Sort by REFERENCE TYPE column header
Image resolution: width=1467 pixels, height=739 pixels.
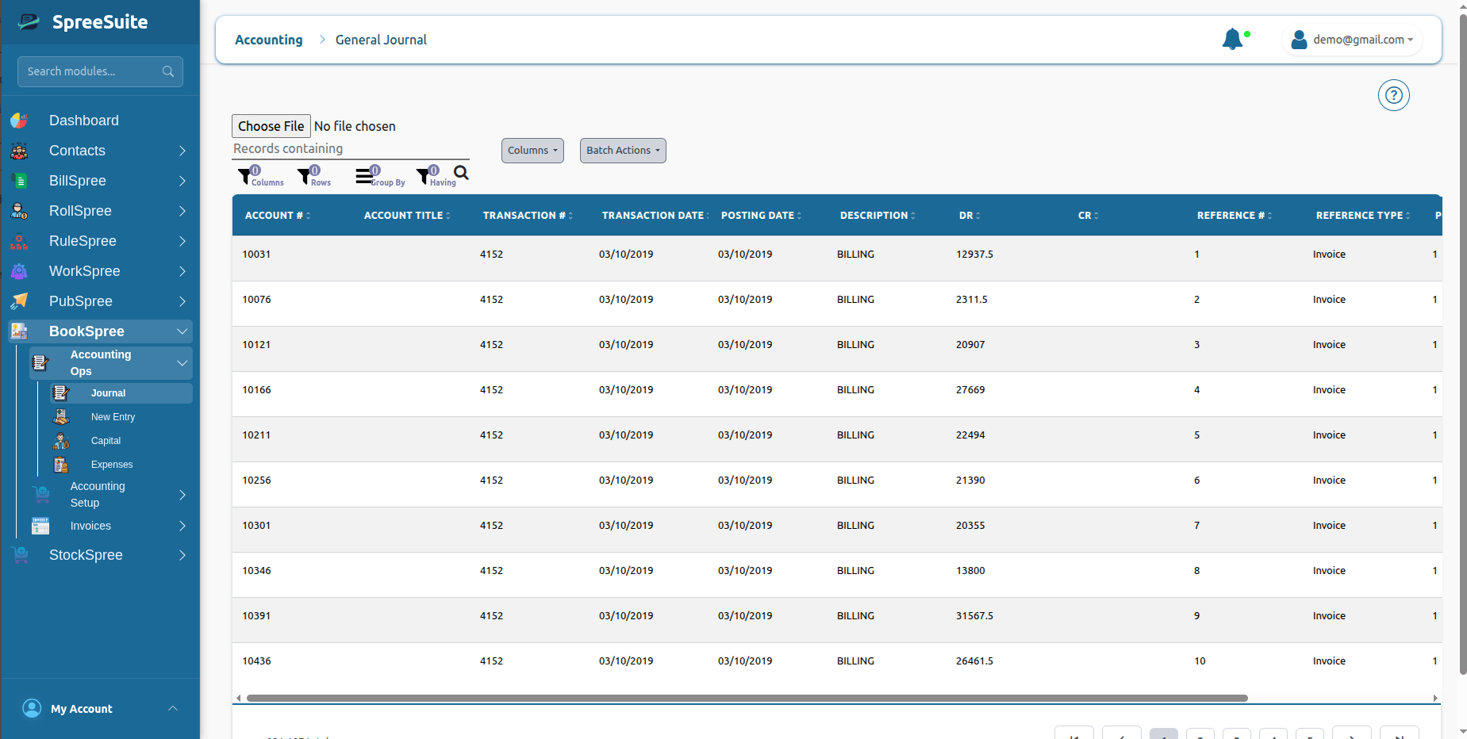pyautogui.click(x=1363, y=216)
